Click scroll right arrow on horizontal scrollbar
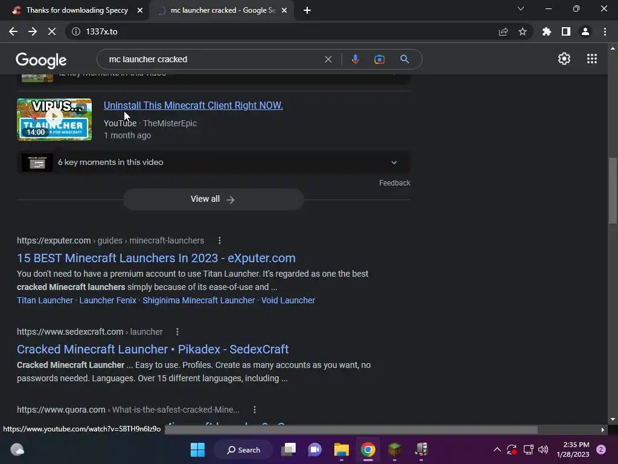 603,430
